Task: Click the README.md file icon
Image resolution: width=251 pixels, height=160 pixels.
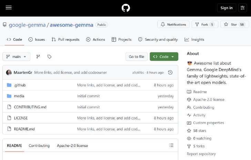Action: pyautogui.click(x=9, y=129)
